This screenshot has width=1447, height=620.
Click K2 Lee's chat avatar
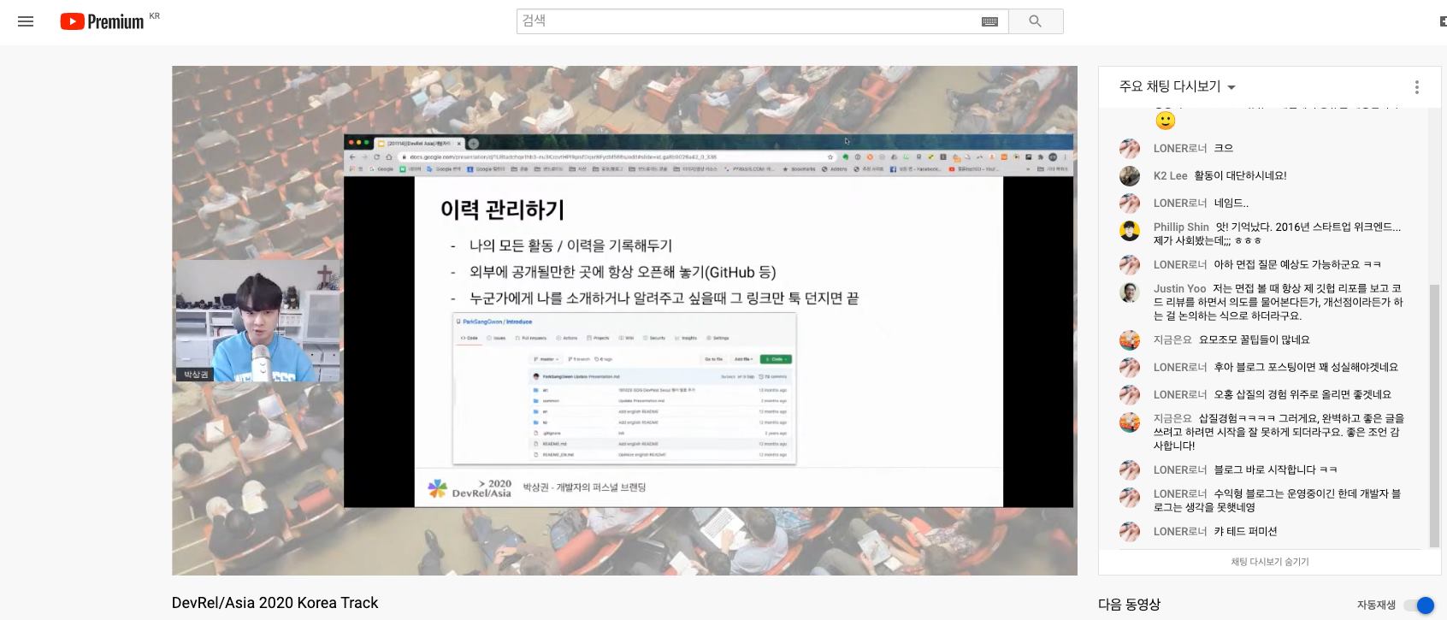coord(1130,176)
